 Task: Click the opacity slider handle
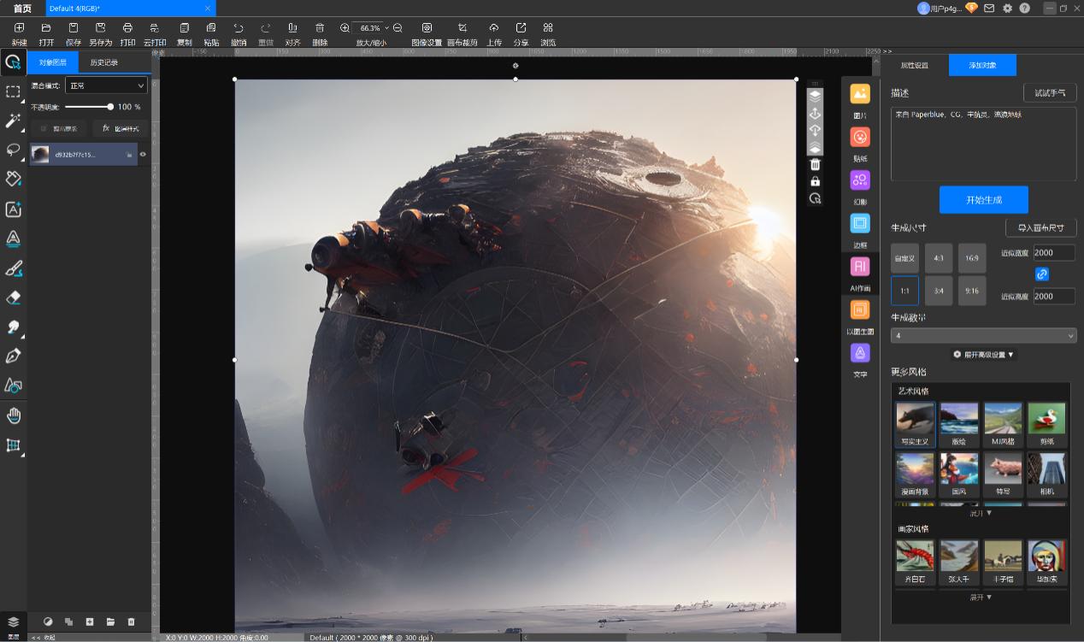click(110, 107)
